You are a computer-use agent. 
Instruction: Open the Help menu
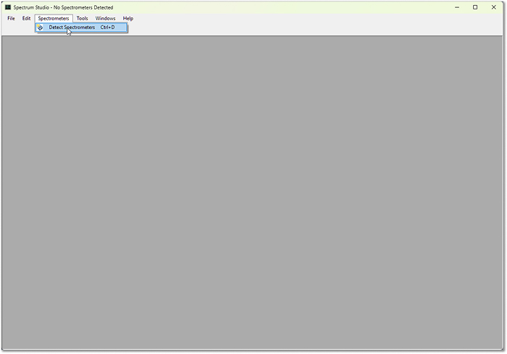click(x=128, y=18)
